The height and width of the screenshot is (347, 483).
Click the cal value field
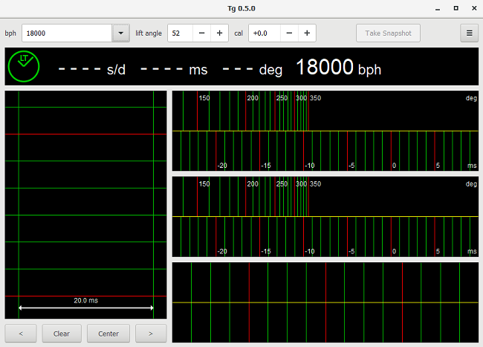[x=264, y=33]
